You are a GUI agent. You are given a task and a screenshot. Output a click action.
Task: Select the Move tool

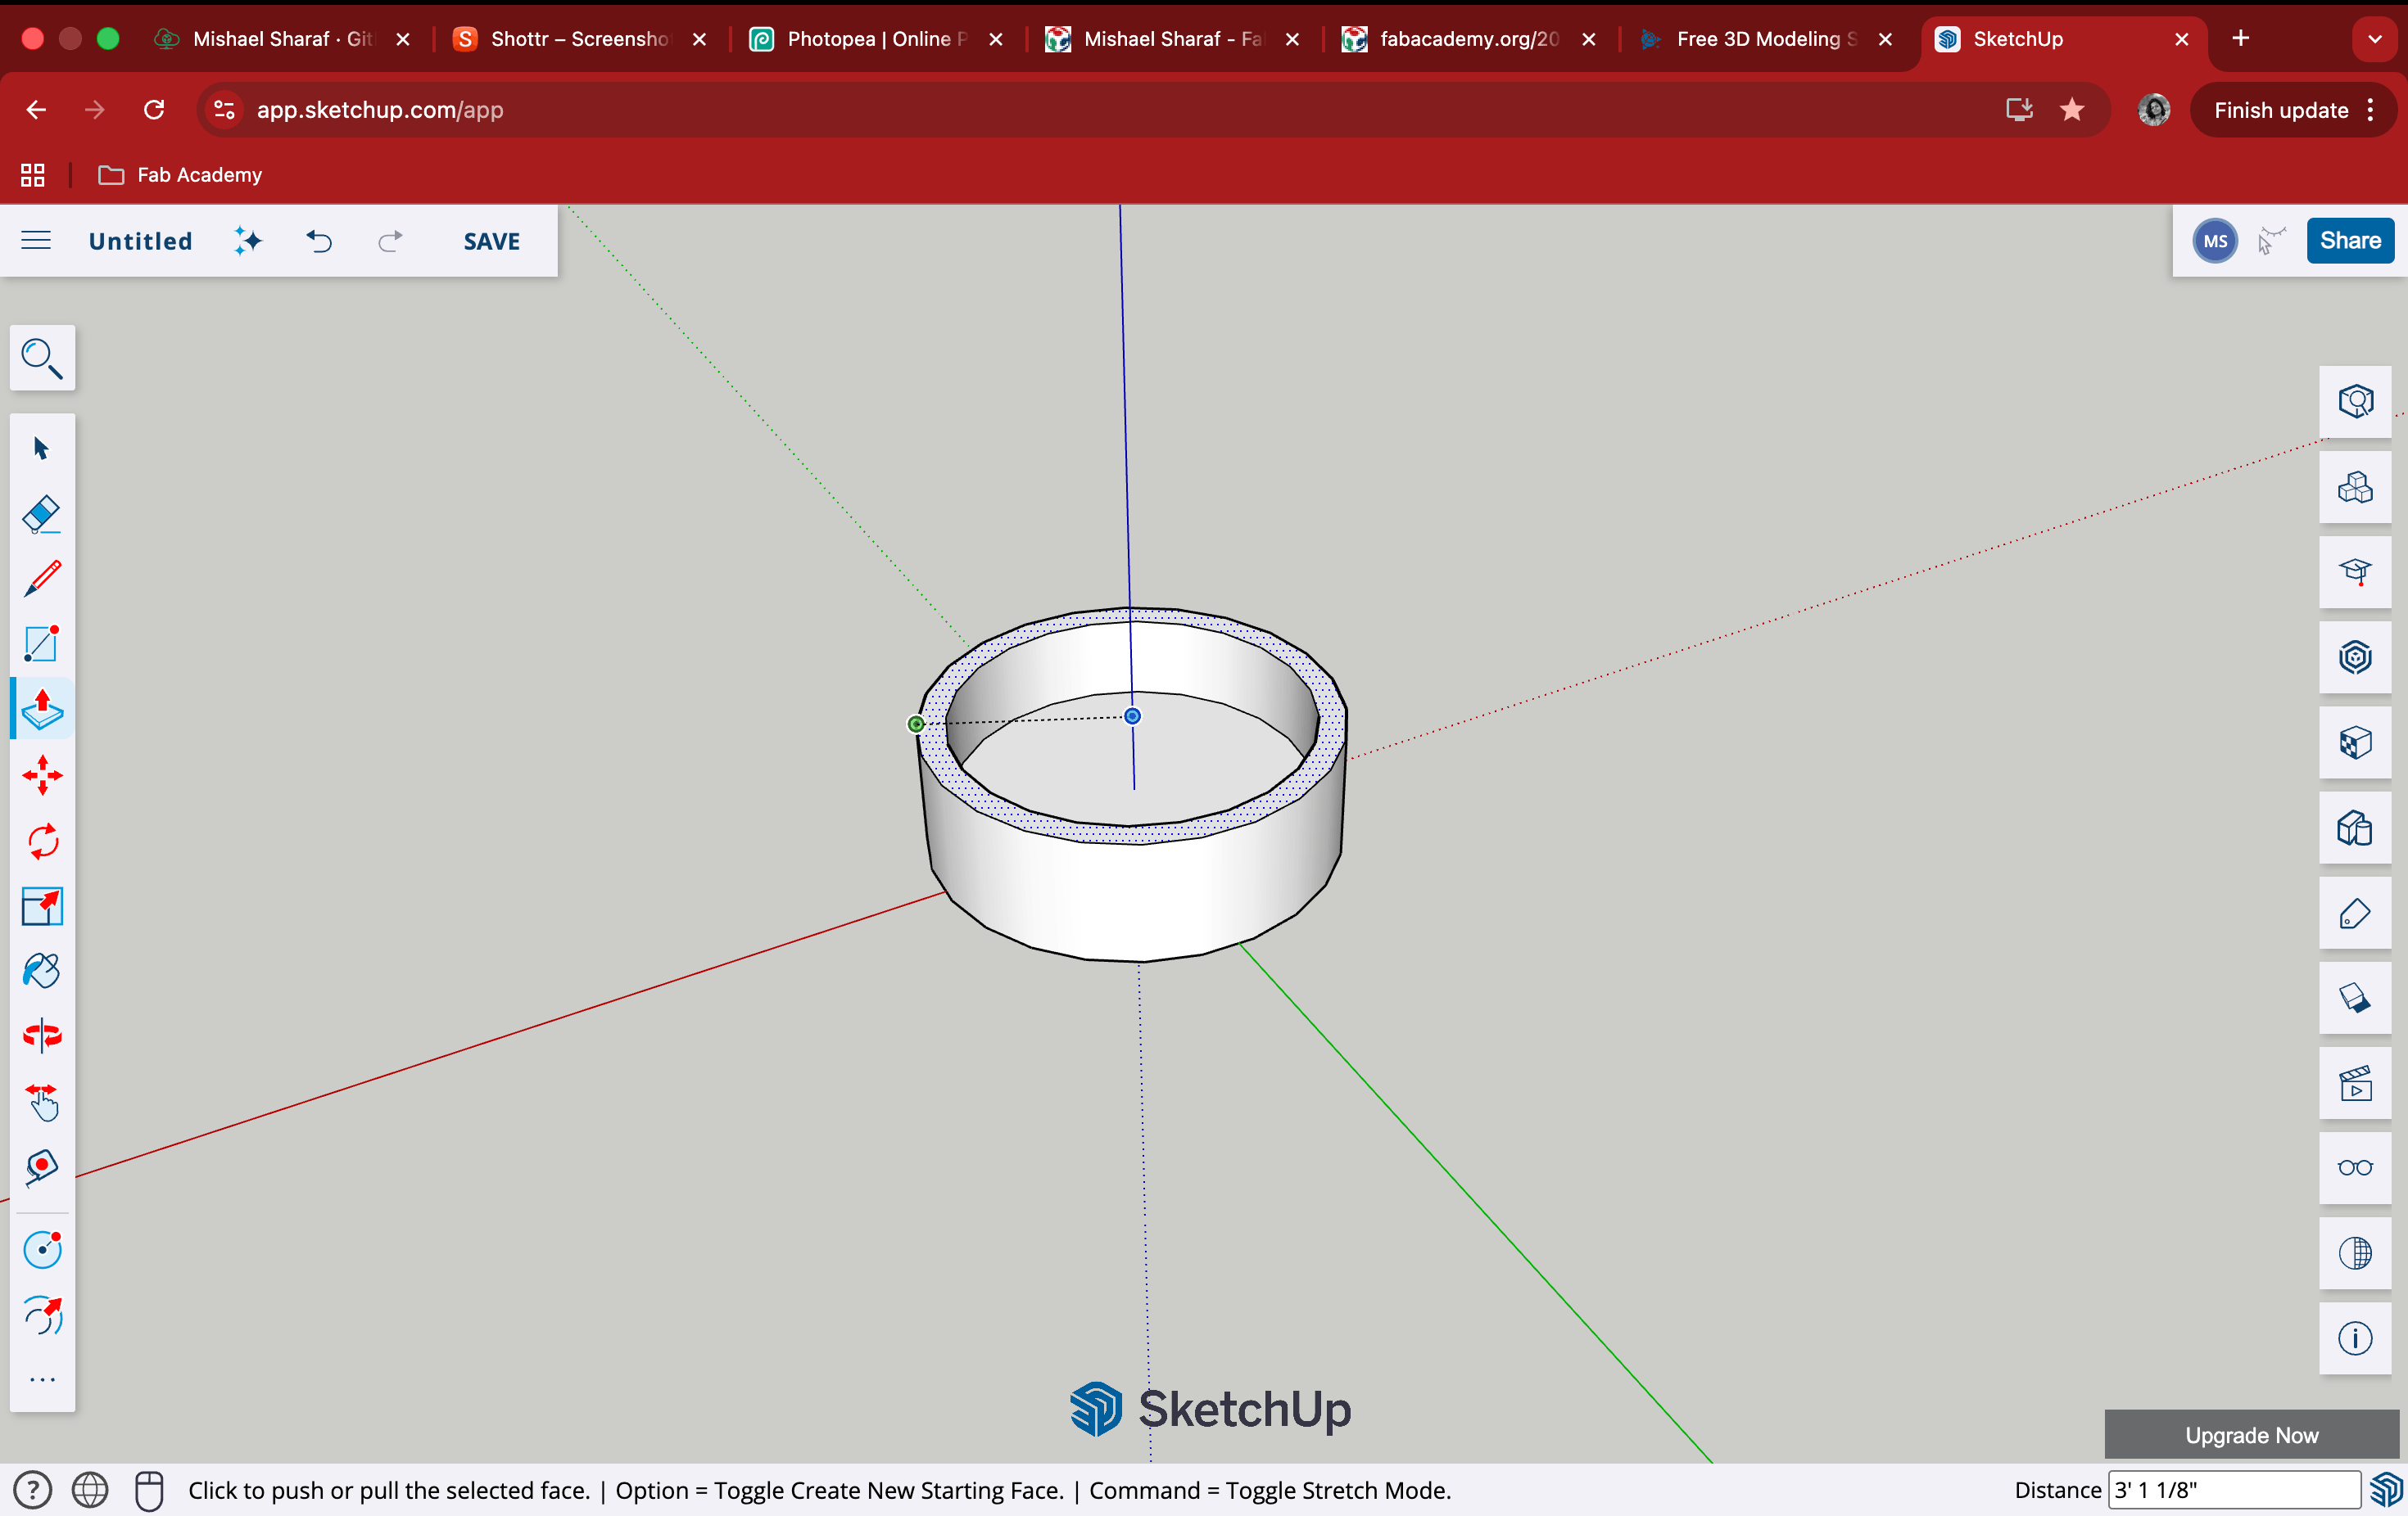pyautogui.click(x=41, y=774)
